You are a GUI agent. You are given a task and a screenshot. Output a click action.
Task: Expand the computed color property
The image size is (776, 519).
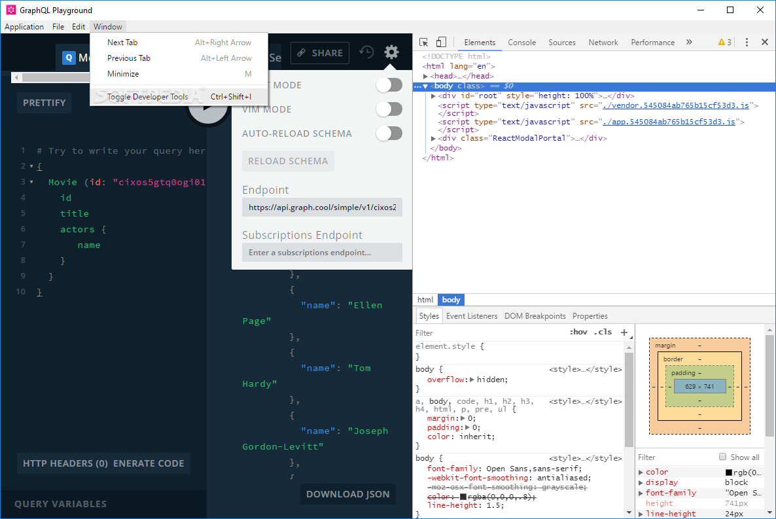click(x=641, y=473)
